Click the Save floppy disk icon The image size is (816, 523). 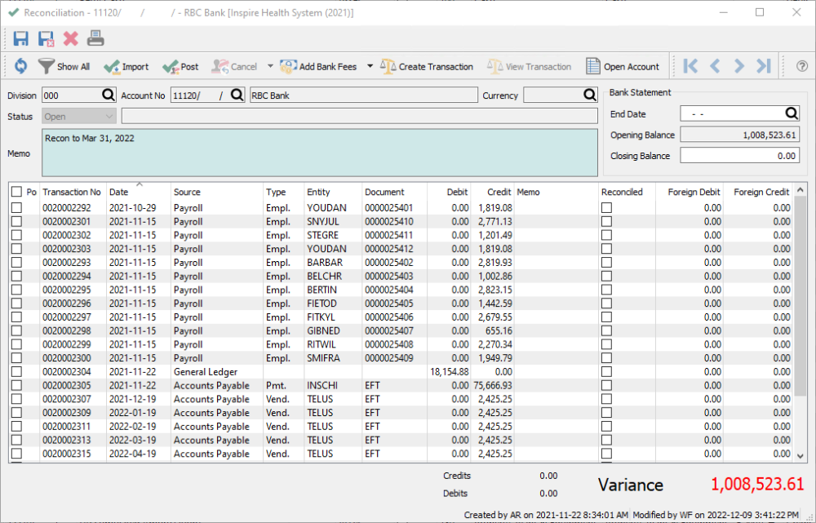coord(21,38)
